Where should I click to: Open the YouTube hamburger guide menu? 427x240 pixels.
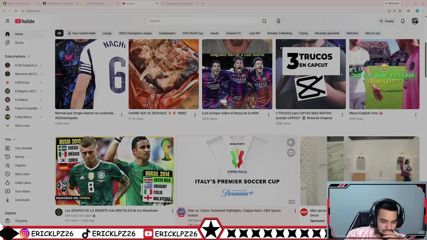point(7,21)
